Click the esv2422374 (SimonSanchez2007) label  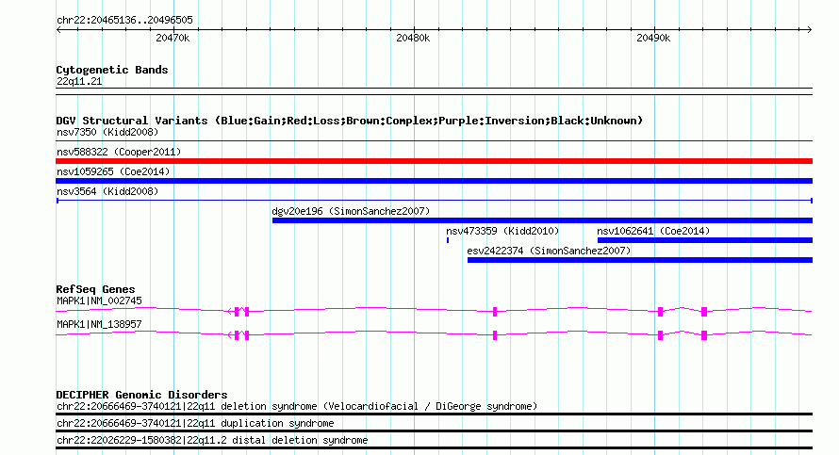click(549, 251)
